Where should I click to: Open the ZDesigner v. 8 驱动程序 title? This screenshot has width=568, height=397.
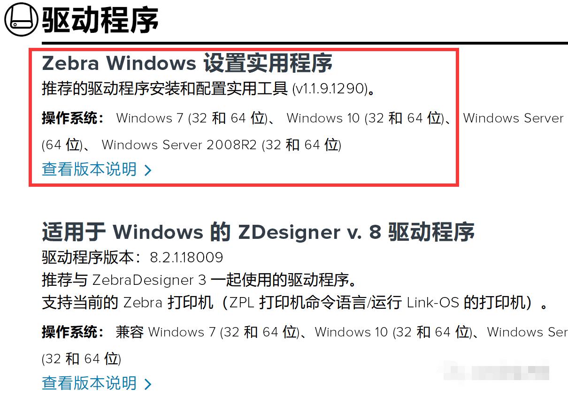[258, 232]
